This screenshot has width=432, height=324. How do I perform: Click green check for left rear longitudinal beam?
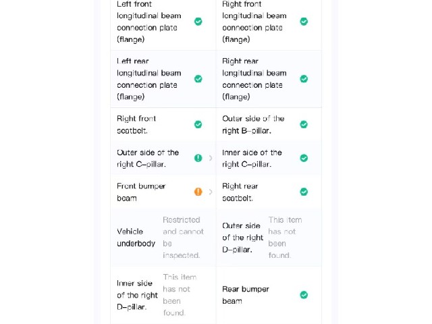click(198, 79)
